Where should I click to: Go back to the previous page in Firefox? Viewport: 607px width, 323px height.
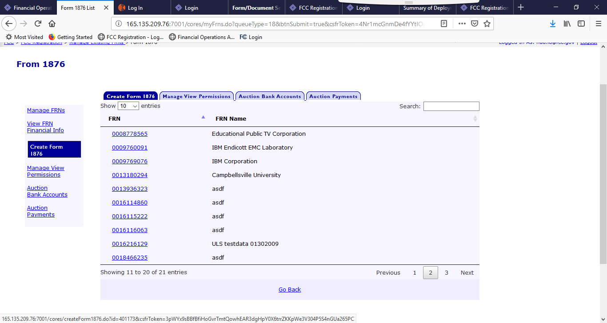tap(9, 24)
